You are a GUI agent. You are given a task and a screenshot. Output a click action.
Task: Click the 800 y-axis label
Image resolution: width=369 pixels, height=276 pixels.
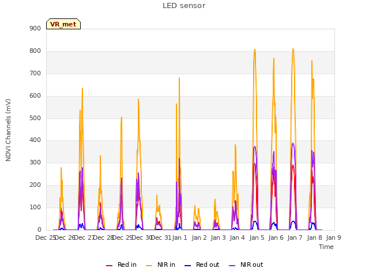pos(35,51)
